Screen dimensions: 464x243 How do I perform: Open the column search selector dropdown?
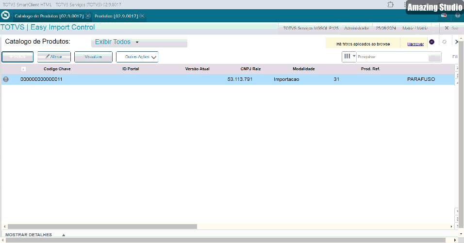click(349, 57)
